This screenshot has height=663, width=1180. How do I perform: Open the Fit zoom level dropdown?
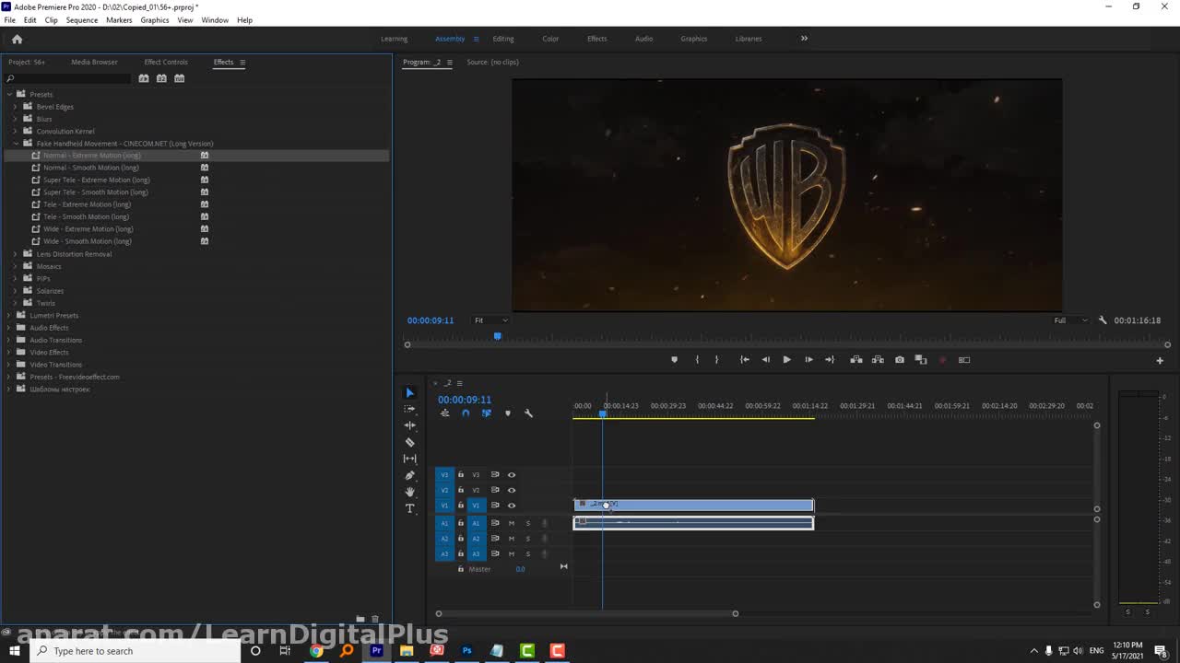pyautogui.click(x=490, y=320)
